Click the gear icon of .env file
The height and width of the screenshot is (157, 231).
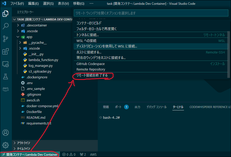(23, 83)
